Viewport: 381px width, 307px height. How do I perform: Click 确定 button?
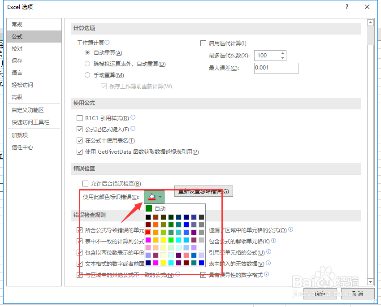[320, 294]
